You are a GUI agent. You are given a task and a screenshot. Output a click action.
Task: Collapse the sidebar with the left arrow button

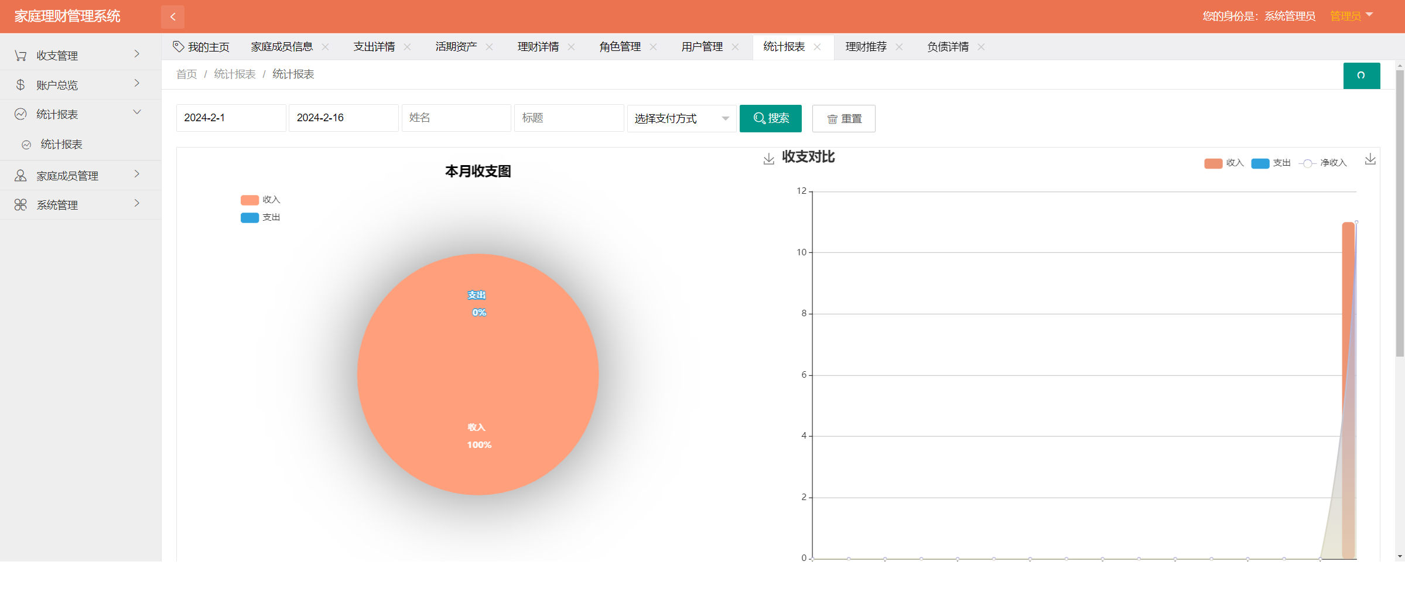tap(173, 16)
